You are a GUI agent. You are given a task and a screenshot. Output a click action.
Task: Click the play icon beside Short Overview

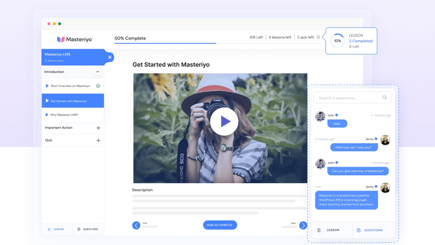tap(47, 86)
